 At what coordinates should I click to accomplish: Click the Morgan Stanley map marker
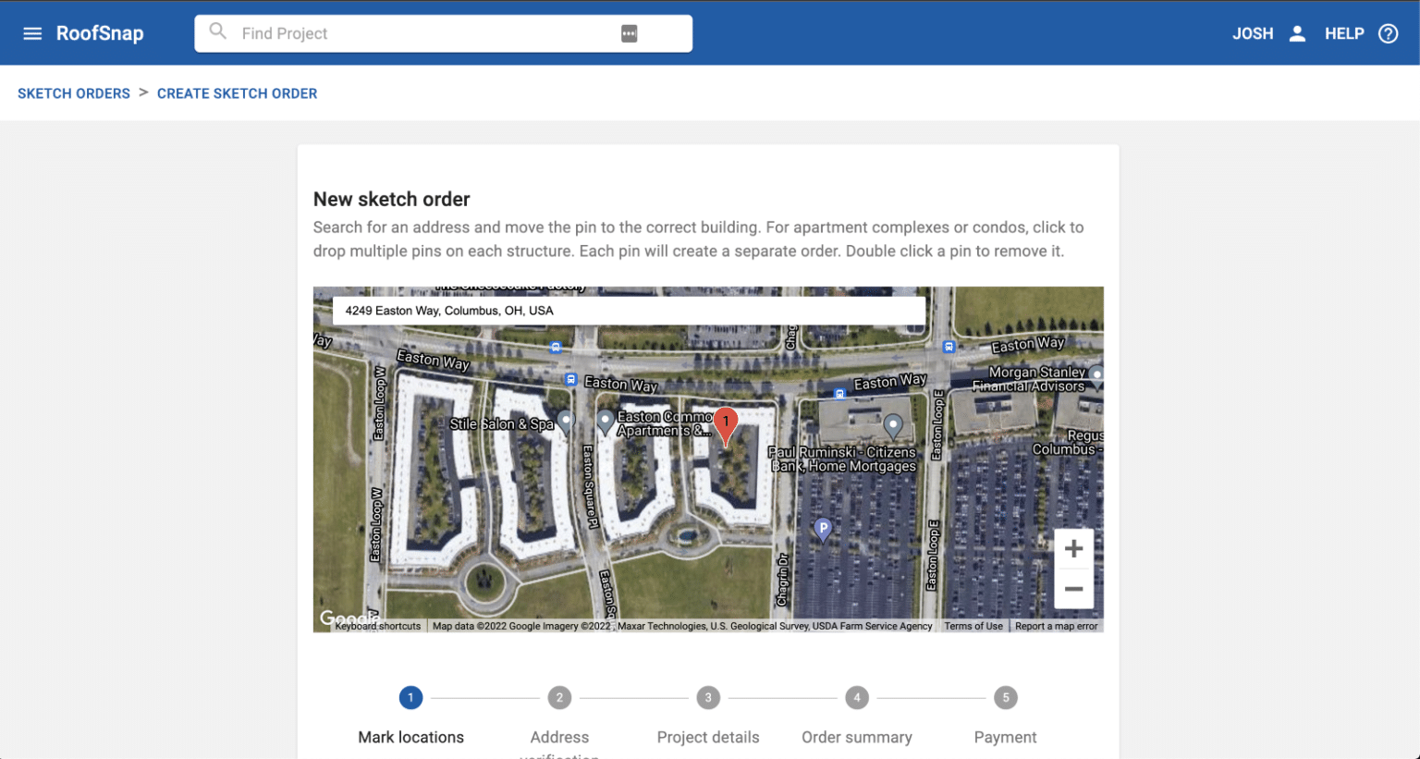(x=1096, y=375)
